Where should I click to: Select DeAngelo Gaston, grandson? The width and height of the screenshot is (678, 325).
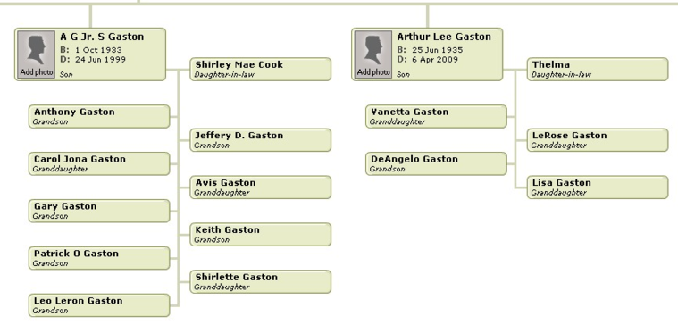pos(436,163)
